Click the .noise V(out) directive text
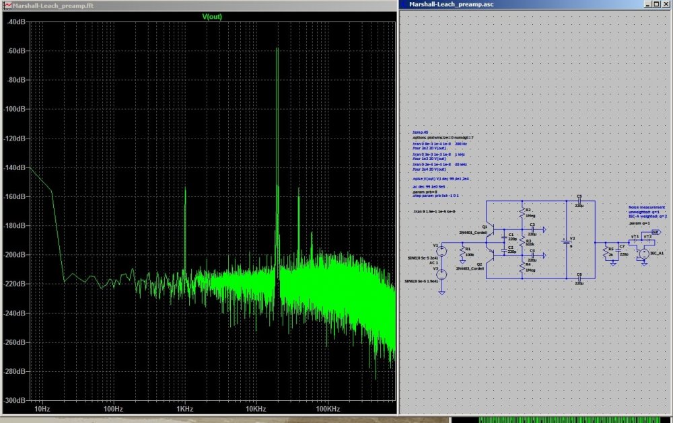This screenshot has height=423, width=673. tap(441, 180)
